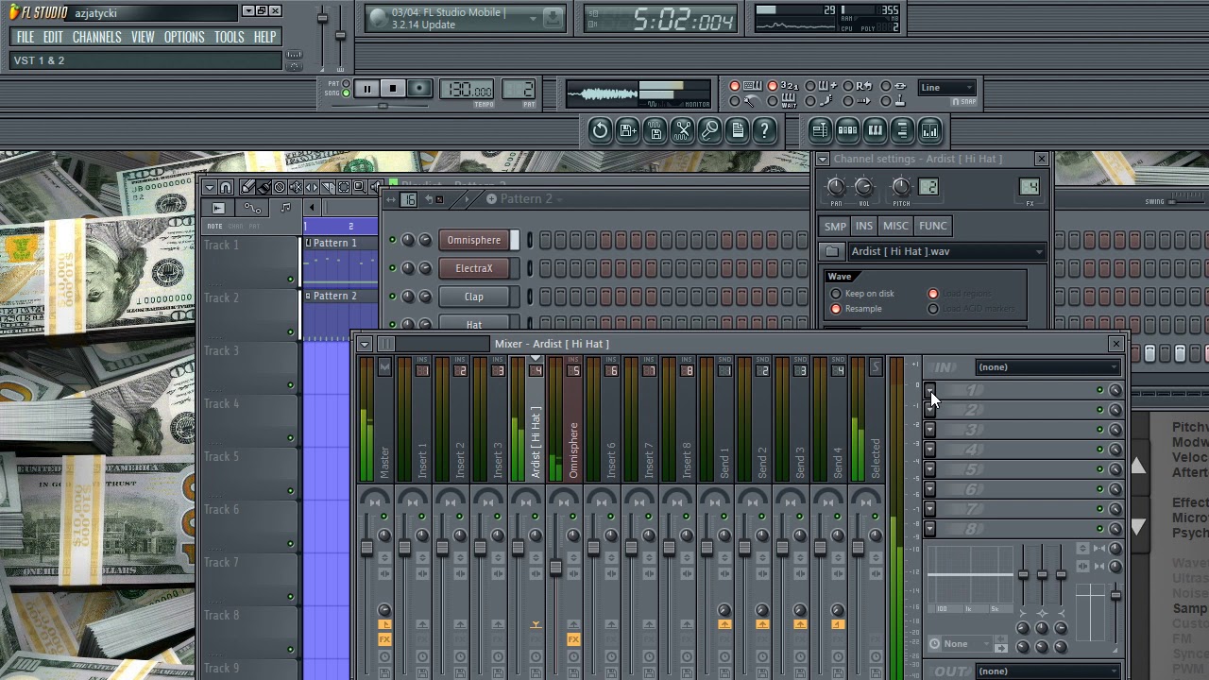This screenshot has height=680, width=1209.
Task: Open the FILE menu
Action: pos(26,37)
